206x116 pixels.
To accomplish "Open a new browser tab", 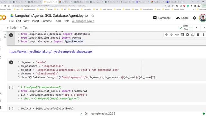I will click(x=183, y=2).
